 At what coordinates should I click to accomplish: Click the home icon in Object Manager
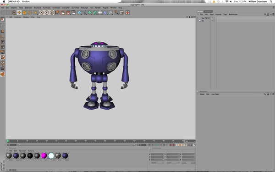pyautogui.click(x=268, y=14)
